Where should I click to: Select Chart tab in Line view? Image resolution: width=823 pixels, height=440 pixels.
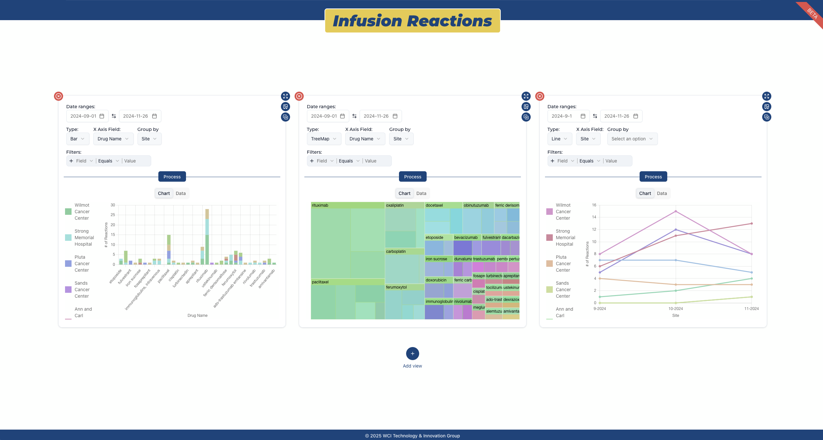[x=645, y=193]
